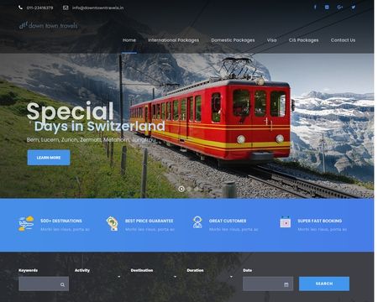The width and height of the screenshot is (378, 302).
Task: Focus the Keywords input field
Action: coord(44,284)
